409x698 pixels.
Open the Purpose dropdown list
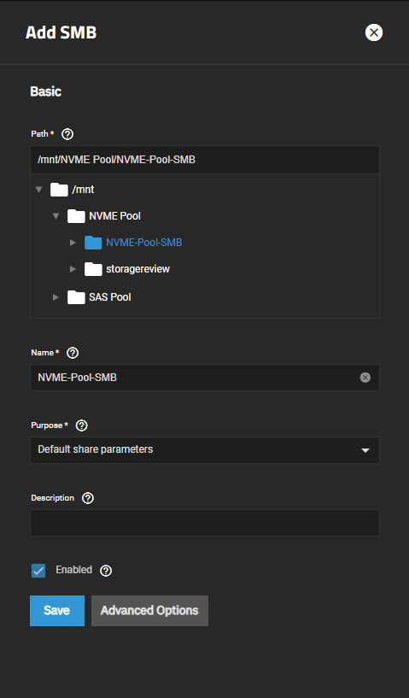(x=205, y=450)
